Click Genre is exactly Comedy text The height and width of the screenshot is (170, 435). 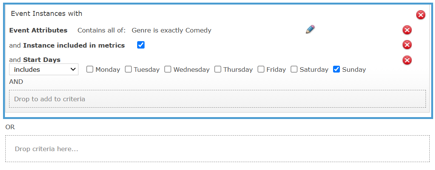coord(171,30)
